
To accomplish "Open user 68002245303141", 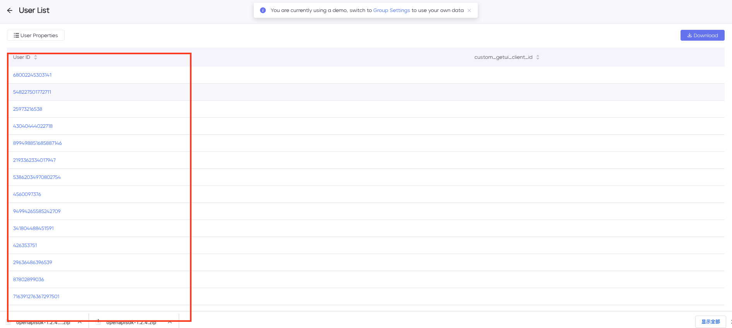I will 32,75.
